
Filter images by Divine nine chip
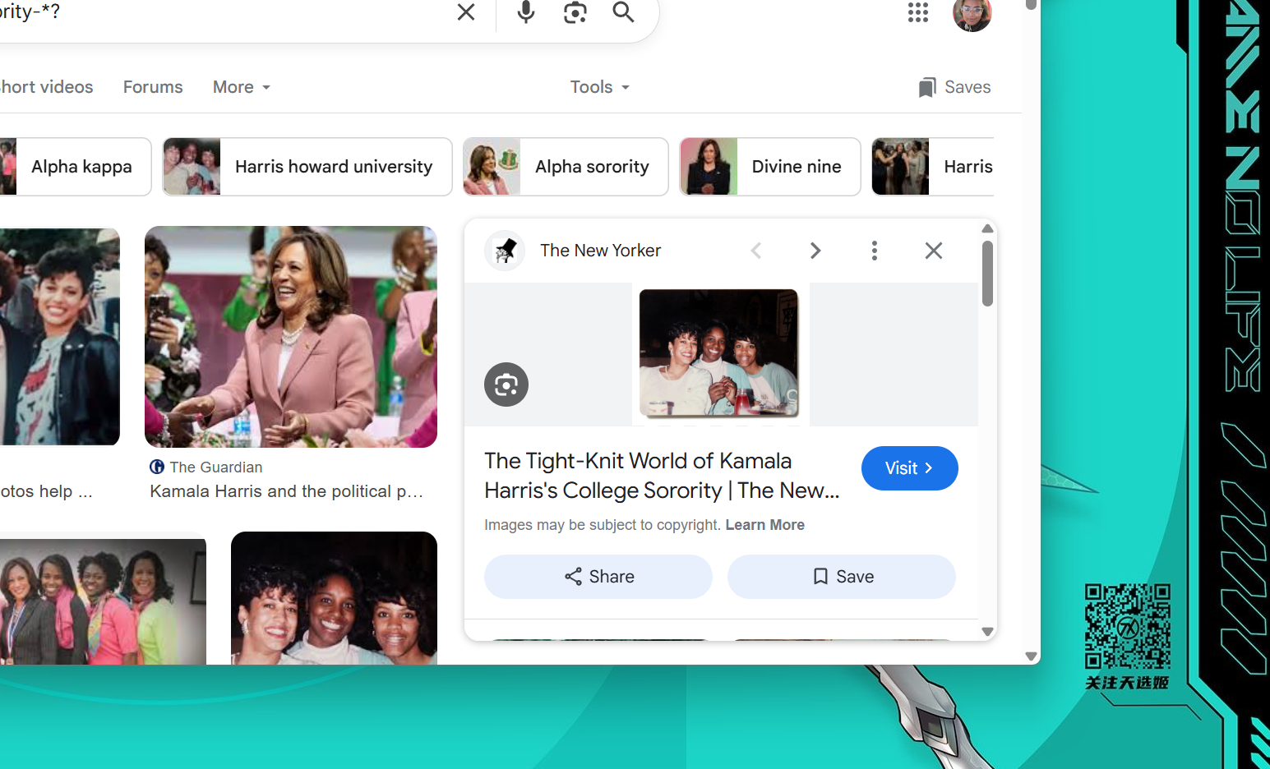tap(770, 167)
